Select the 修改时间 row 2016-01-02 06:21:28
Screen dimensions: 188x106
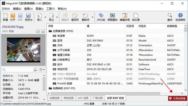(99, 69)
